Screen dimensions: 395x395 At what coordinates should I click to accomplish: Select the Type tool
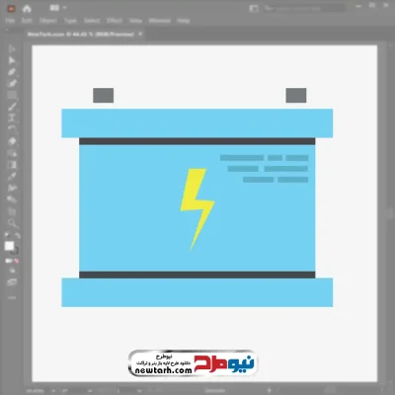12,118
